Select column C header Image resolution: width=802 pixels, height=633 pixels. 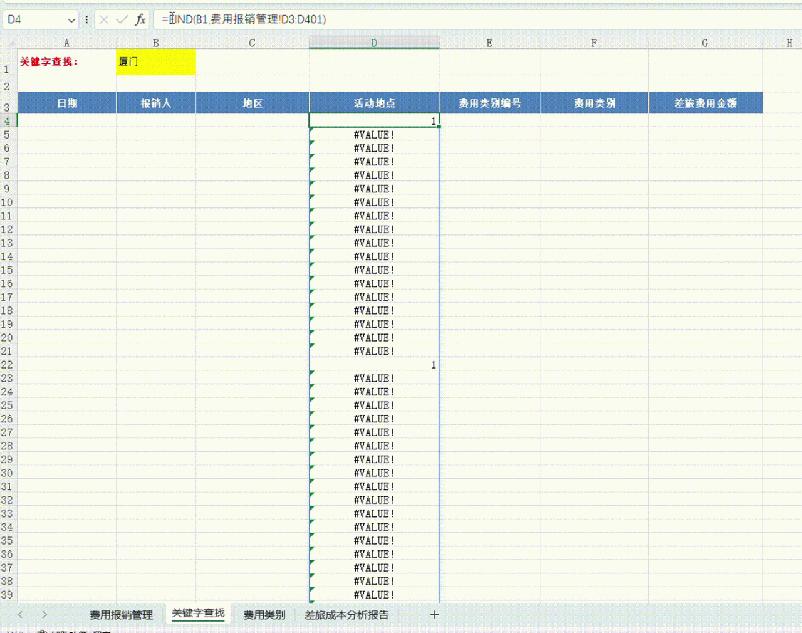[252, 43]
